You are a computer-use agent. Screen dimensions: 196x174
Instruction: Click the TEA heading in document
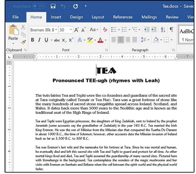coord(107,71)
